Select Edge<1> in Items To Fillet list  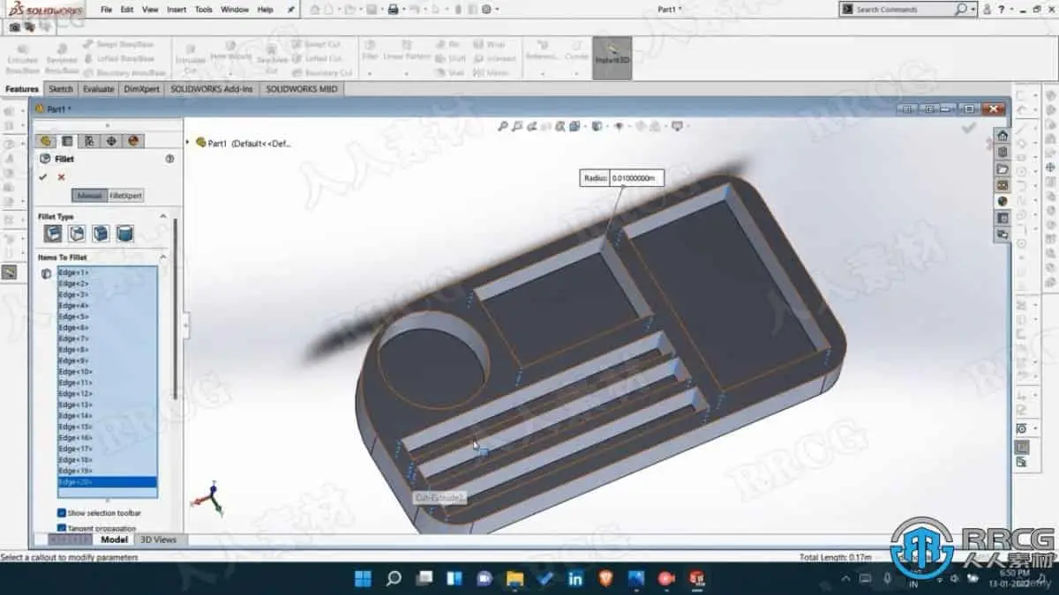tap(107, 272)
